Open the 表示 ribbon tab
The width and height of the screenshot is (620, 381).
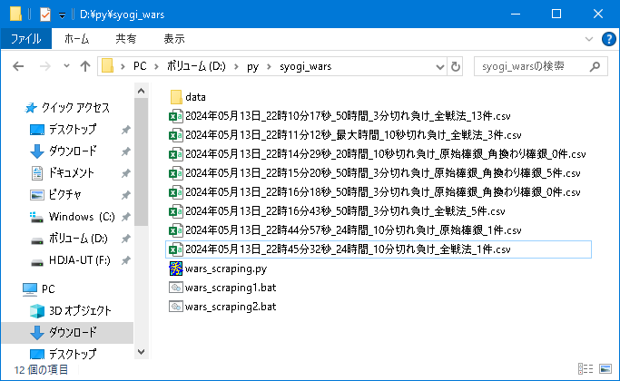174,39
